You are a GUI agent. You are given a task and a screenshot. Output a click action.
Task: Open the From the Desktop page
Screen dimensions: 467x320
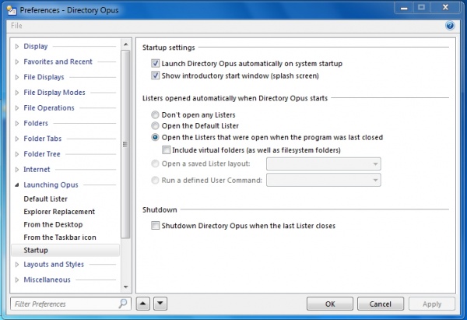pos(53,224)
